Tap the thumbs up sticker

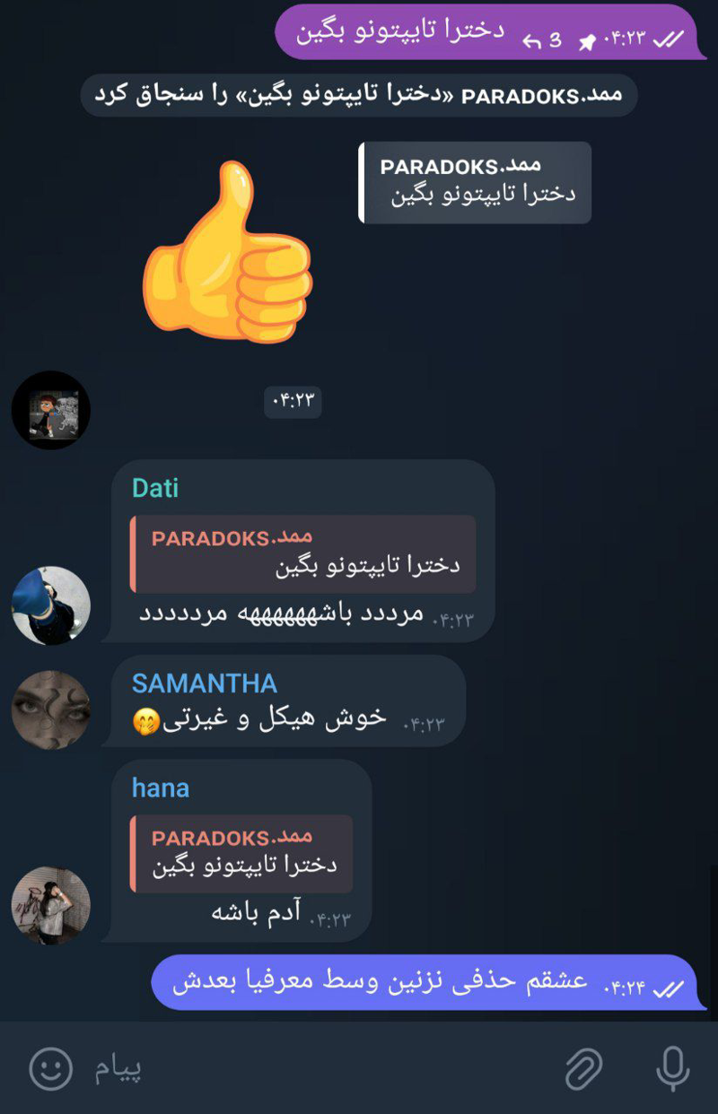(227, 250)
